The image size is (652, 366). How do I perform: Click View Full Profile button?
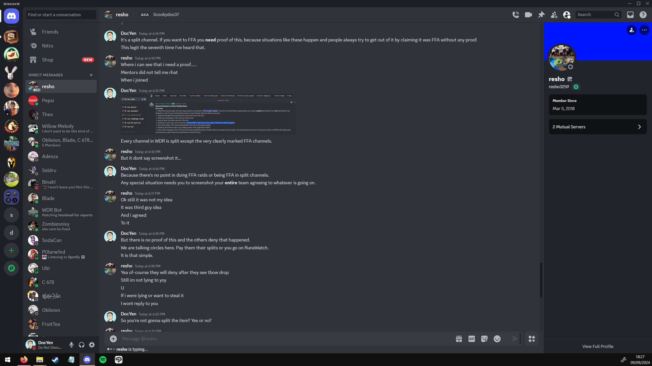598,346
